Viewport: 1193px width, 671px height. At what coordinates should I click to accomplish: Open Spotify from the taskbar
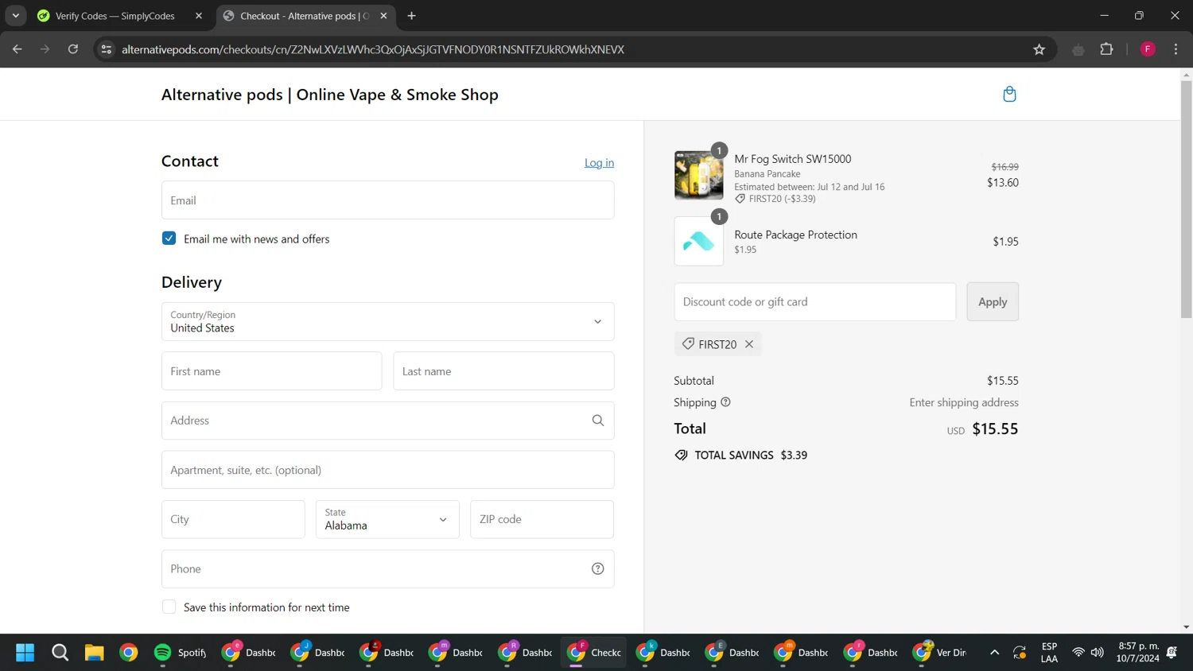tap(180, 653)
